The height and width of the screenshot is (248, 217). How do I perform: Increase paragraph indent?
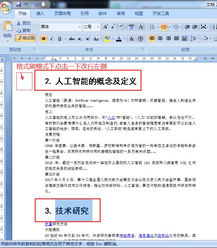(x=195, y=27)
